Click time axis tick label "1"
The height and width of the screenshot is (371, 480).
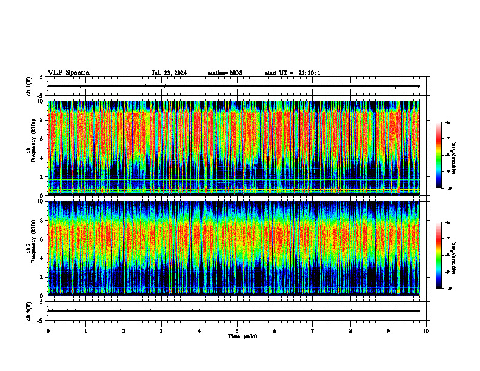click(x=85, y=331)
